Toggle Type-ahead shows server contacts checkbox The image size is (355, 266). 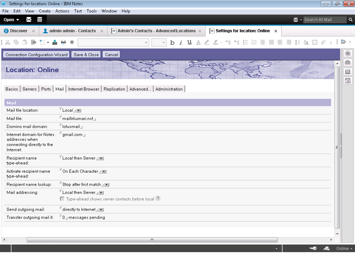click(x=62, y=199)
